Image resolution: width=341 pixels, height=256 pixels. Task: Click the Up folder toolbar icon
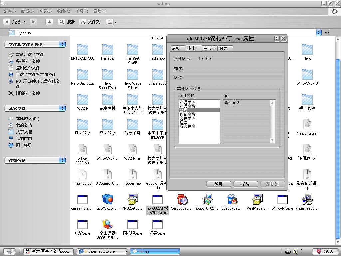click(49, 22)
